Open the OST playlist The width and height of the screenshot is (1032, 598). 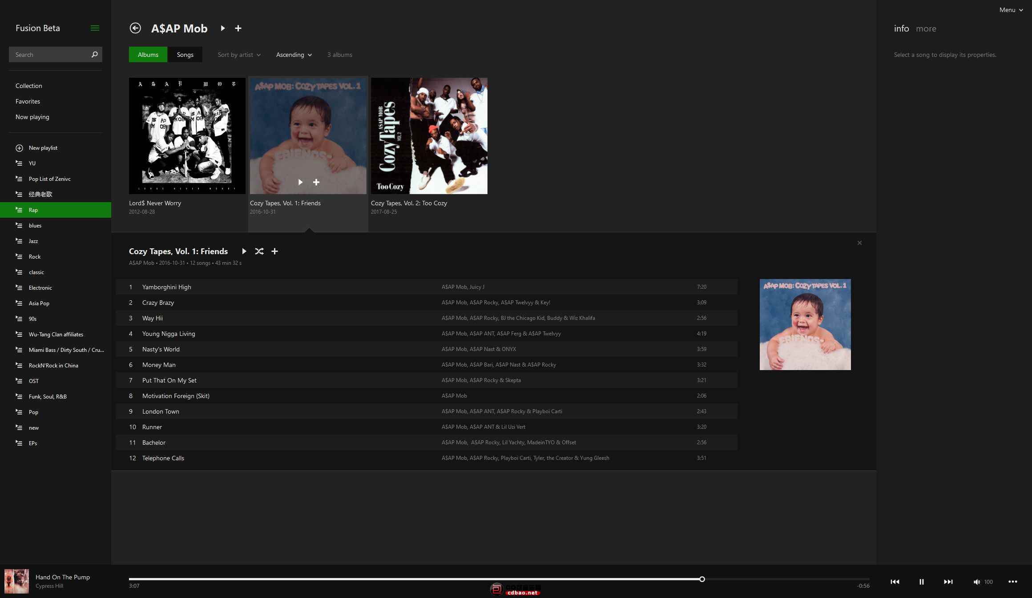(x=56, y=381)
